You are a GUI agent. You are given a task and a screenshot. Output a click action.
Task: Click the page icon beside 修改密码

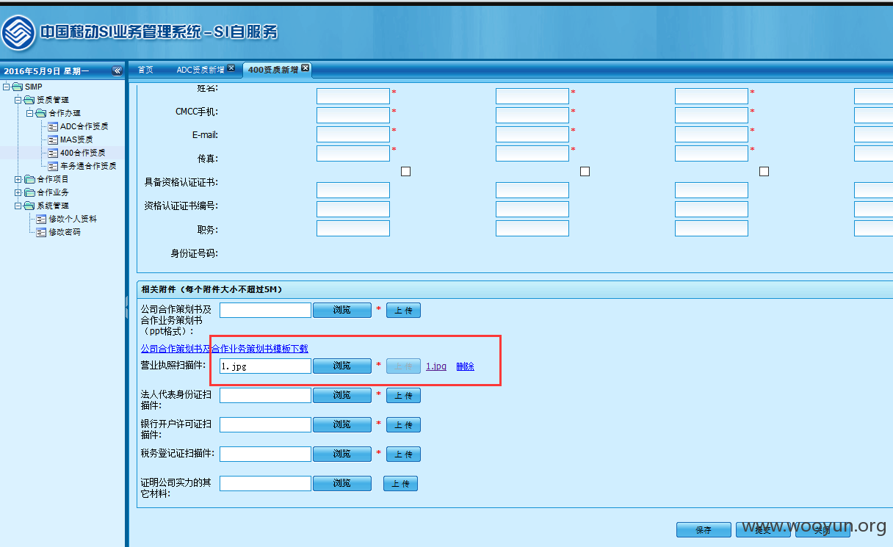41,232
